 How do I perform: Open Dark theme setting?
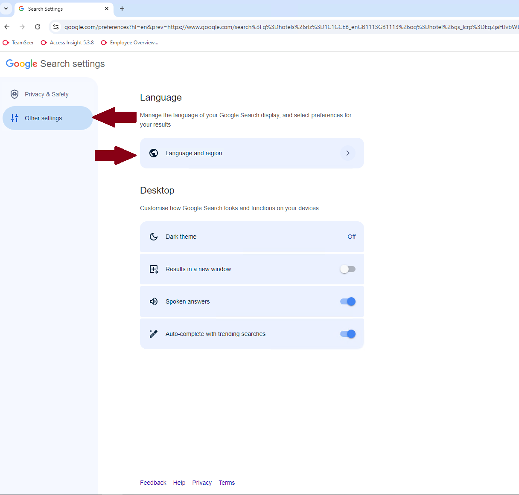point(252,237)
